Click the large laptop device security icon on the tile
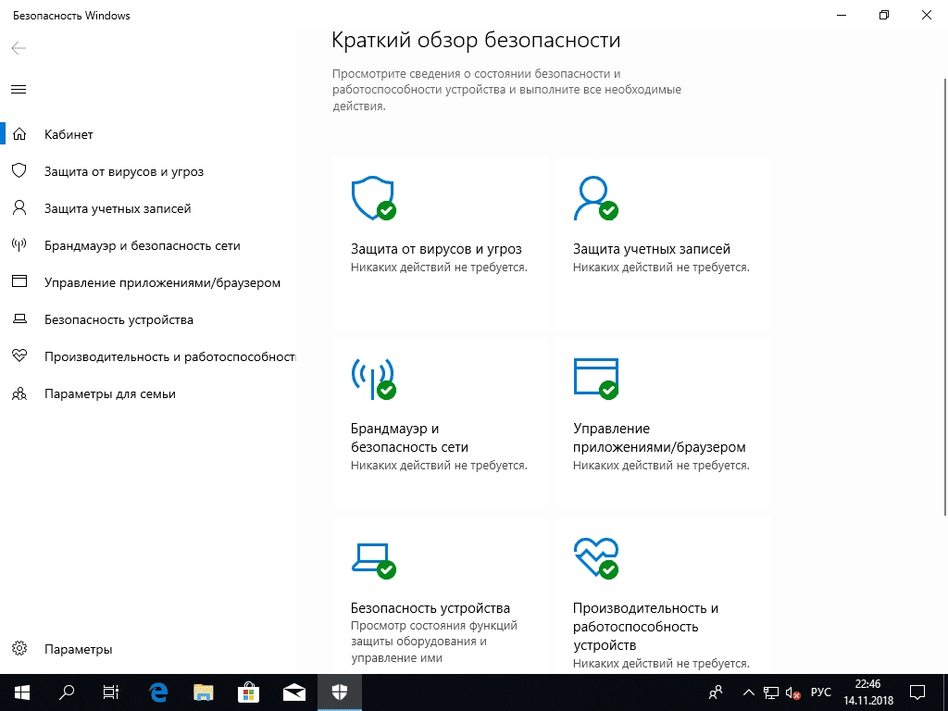Screen dimensions: 948x711 (374, 560)
